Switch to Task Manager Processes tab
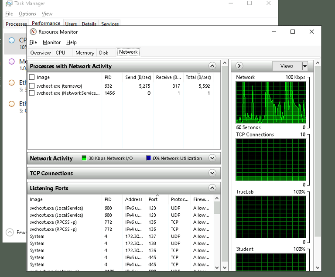Viewport: 335px width, 277px height. 16,24
